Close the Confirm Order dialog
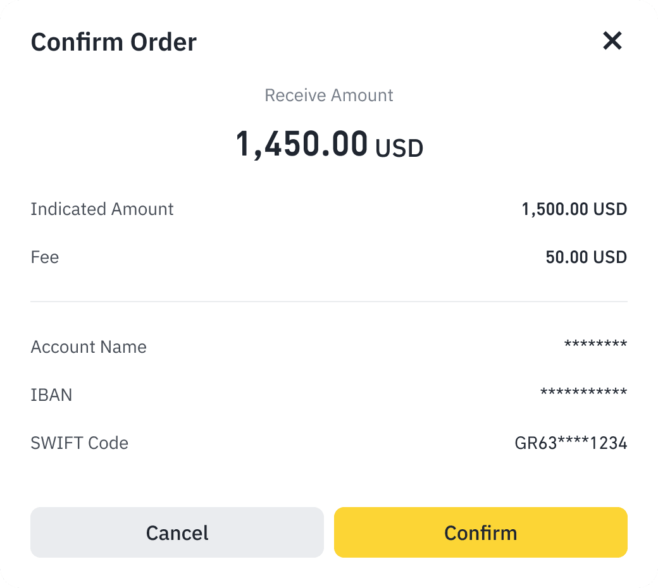658x588 pixels. [x=612, y=41]
